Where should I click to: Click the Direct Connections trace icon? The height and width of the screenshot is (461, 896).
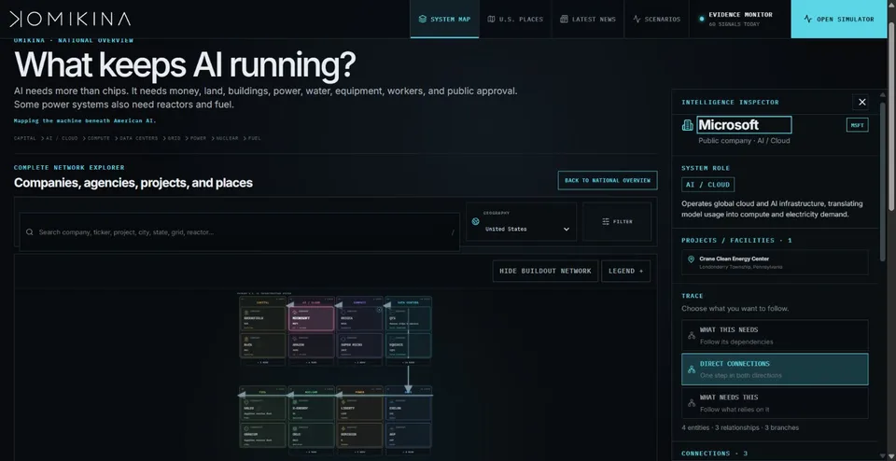tap(692, 370)
